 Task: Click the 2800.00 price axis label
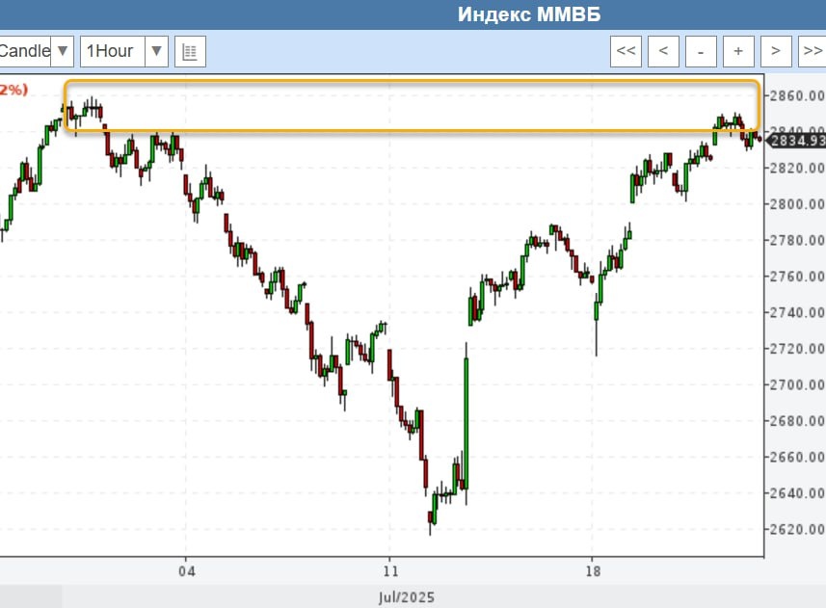pos(797,204)
